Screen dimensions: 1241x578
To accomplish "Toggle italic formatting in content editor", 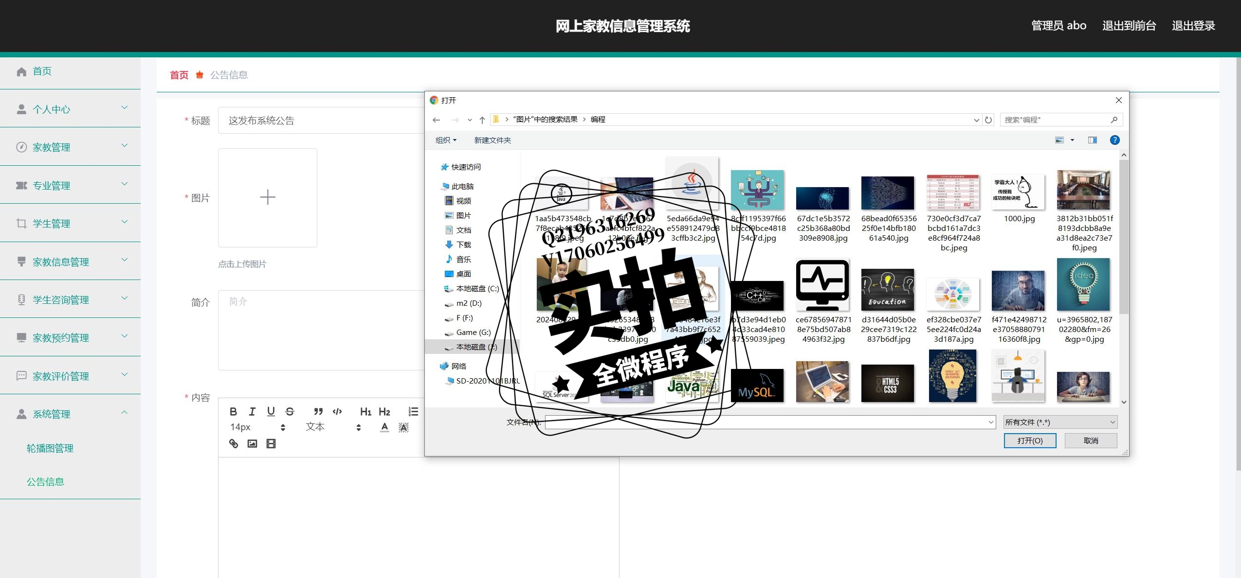I will [x=252, y=412].
